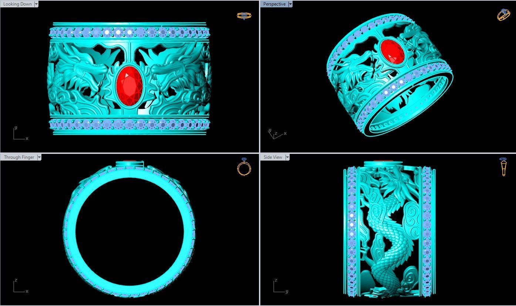Click the perspective ring orientation icon
Viewport: 516px width, 306px height.
[x=503, y=15]
